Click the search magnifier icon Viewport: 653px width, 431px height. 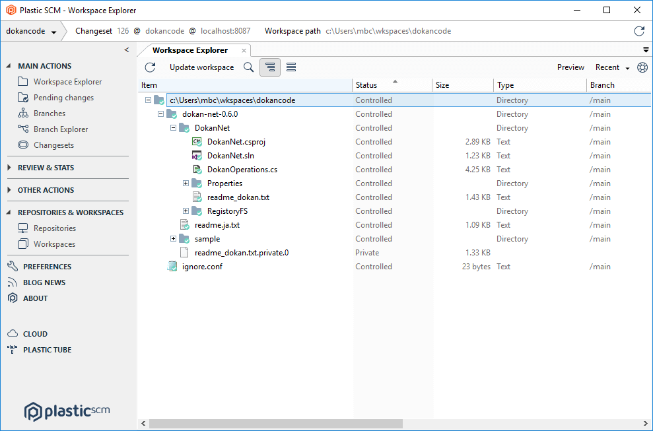pos(249,67)
